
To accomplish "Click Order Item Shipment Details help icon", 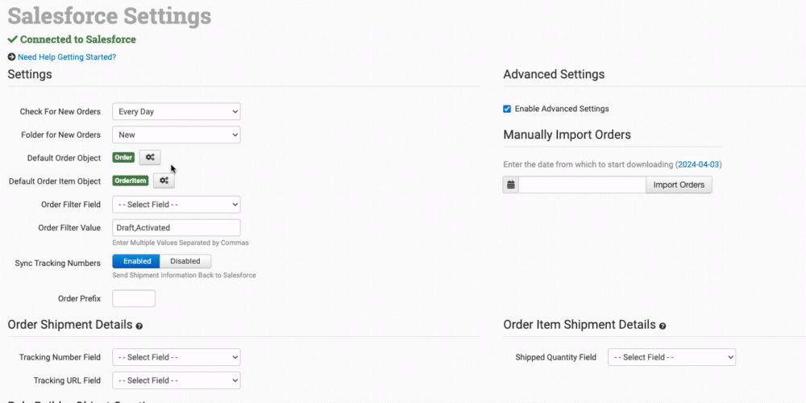I will pyautogui.click(x=663, y=326).
